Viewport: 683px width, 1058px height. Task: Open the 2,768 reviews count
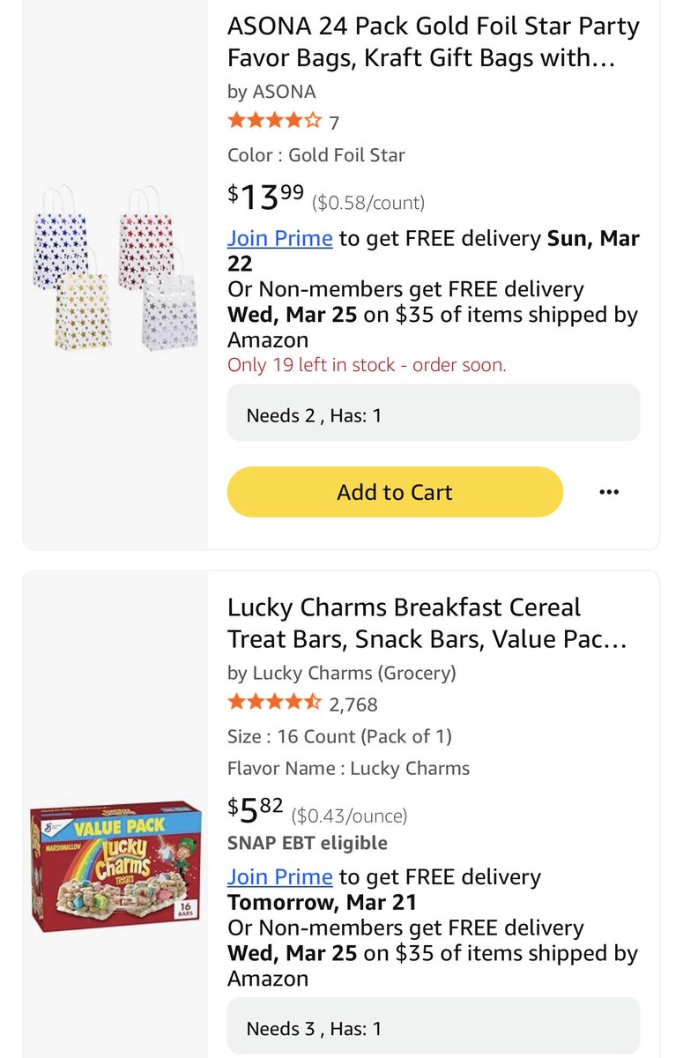[353, 704]
